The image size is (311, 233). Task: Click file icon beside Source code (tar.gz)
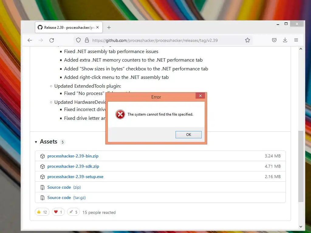click(x=42, y=198)
